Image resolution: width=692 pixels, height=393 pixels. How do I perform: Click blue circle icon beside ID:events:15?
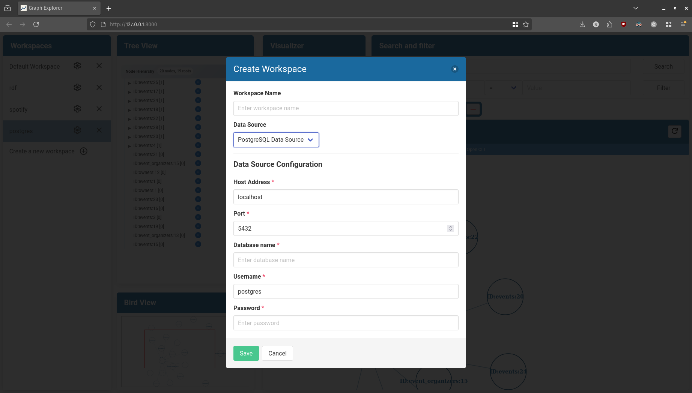[198, 244]
